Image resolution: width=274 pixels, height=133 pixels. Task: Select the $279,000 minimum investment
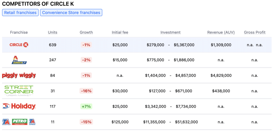(155, 45)
